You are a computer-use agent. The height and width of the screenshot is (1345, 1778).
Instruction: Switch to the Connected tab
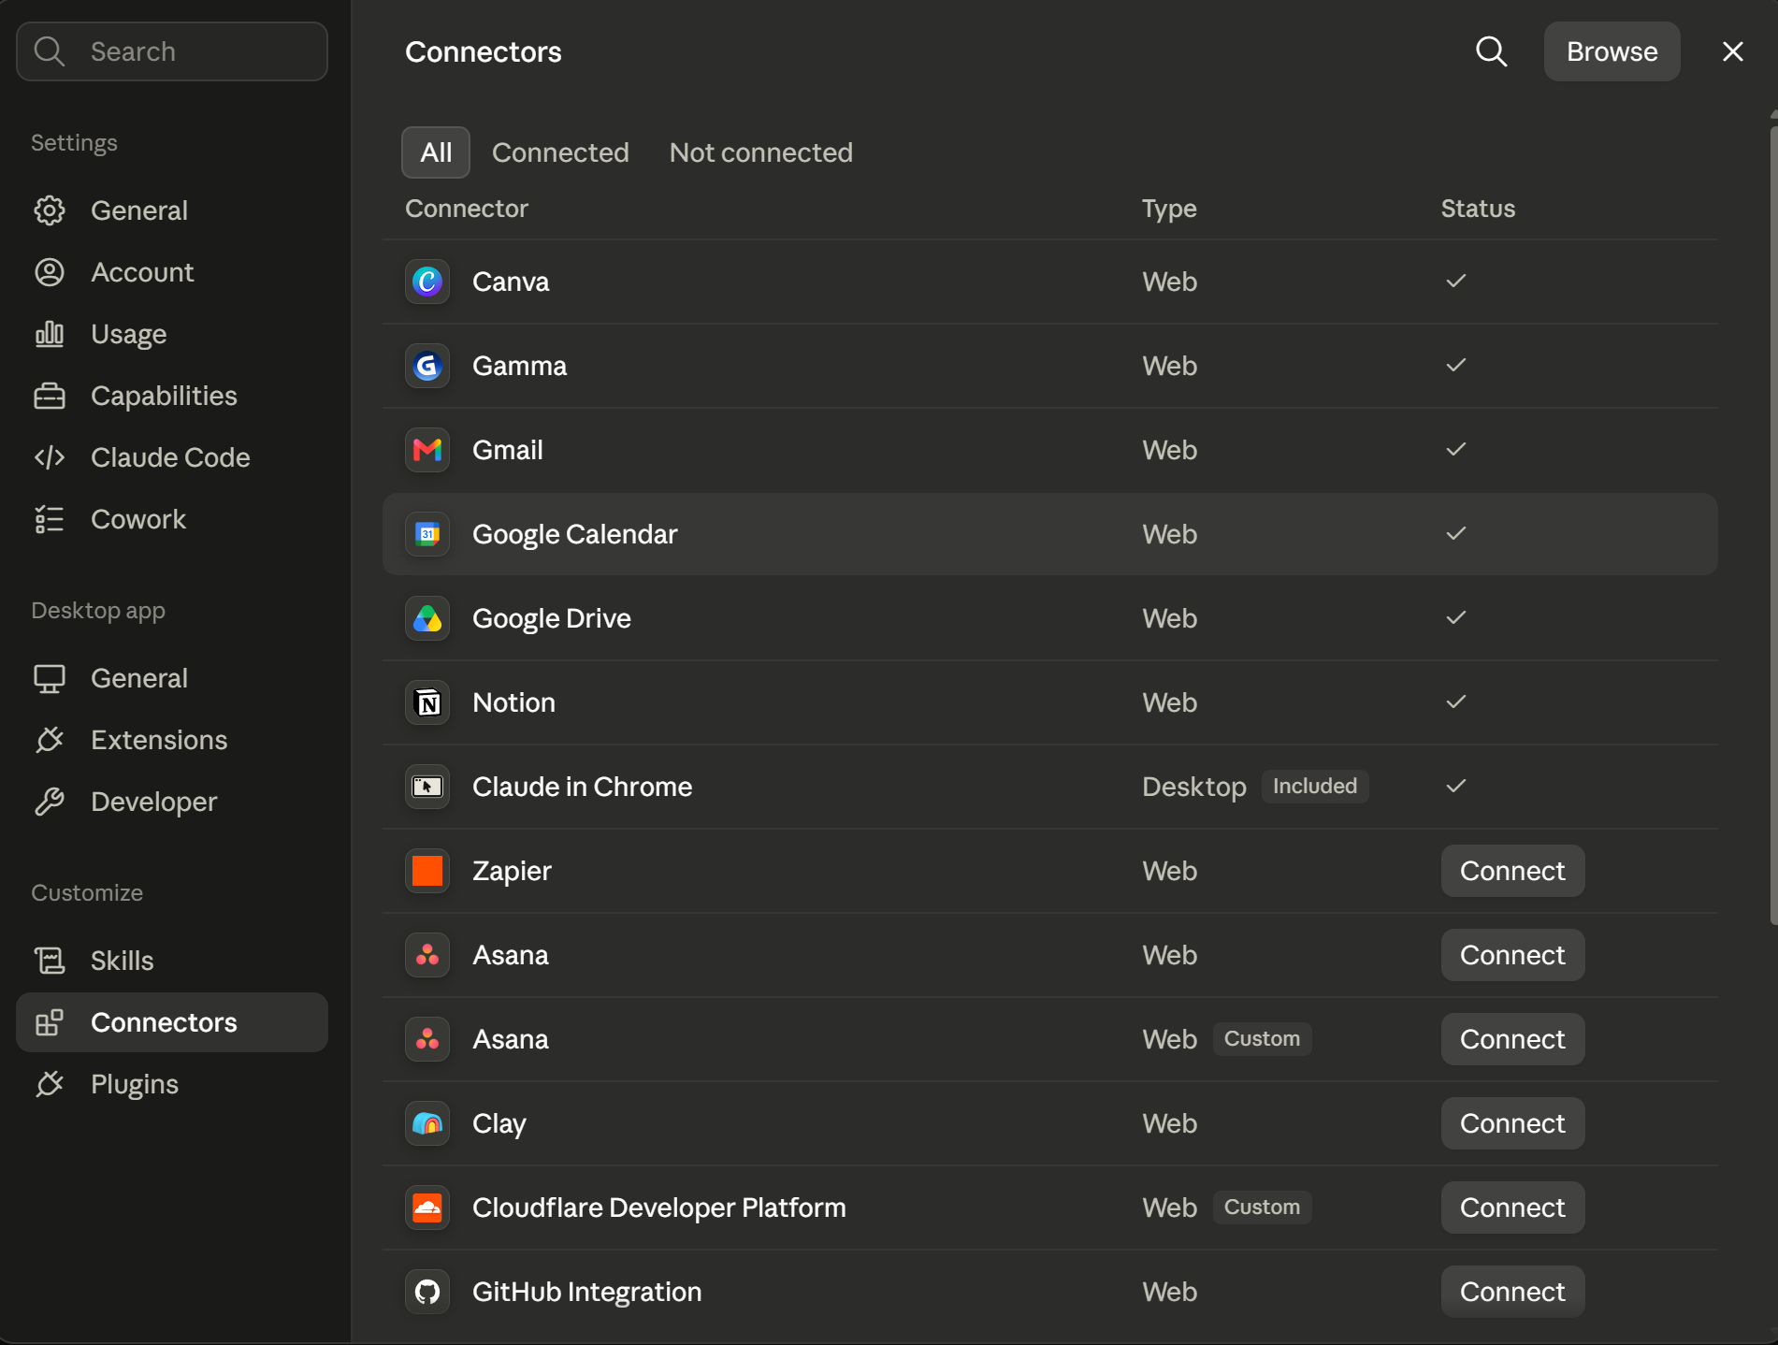(560, 152)
